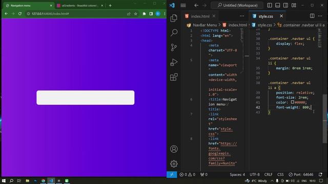Open the Customize Layout icon

click(x=294, y=5)
